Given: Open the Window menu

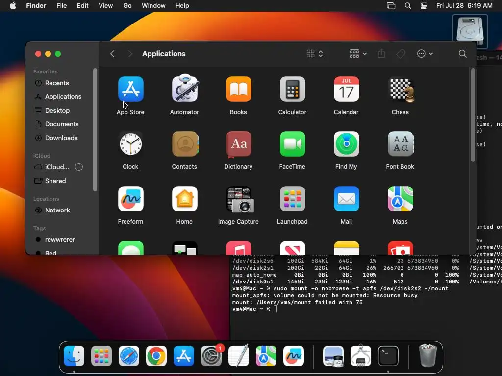Looking at the screenshot, I should pyautogui.click(x=153, y=6).
